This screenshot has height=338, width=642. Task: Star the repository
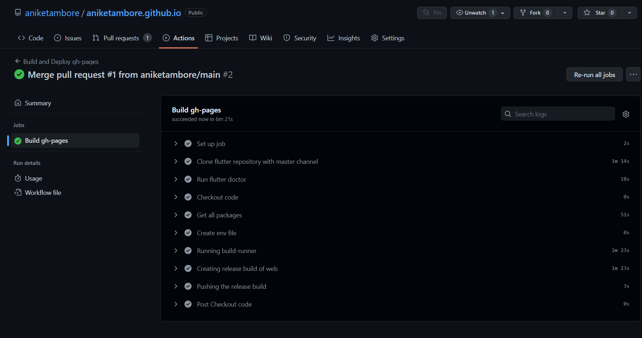pyautogui.click(x=600, y=13)
